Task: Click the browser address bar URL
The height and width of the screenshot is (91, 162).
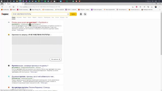Action: click(x=40, y=7)
